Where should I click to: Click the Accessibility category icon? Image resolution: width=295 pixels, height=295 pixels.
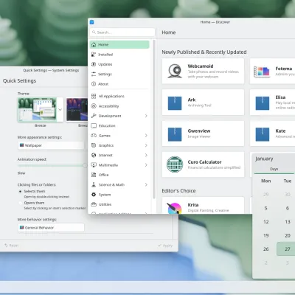click(x=94, y=106)
